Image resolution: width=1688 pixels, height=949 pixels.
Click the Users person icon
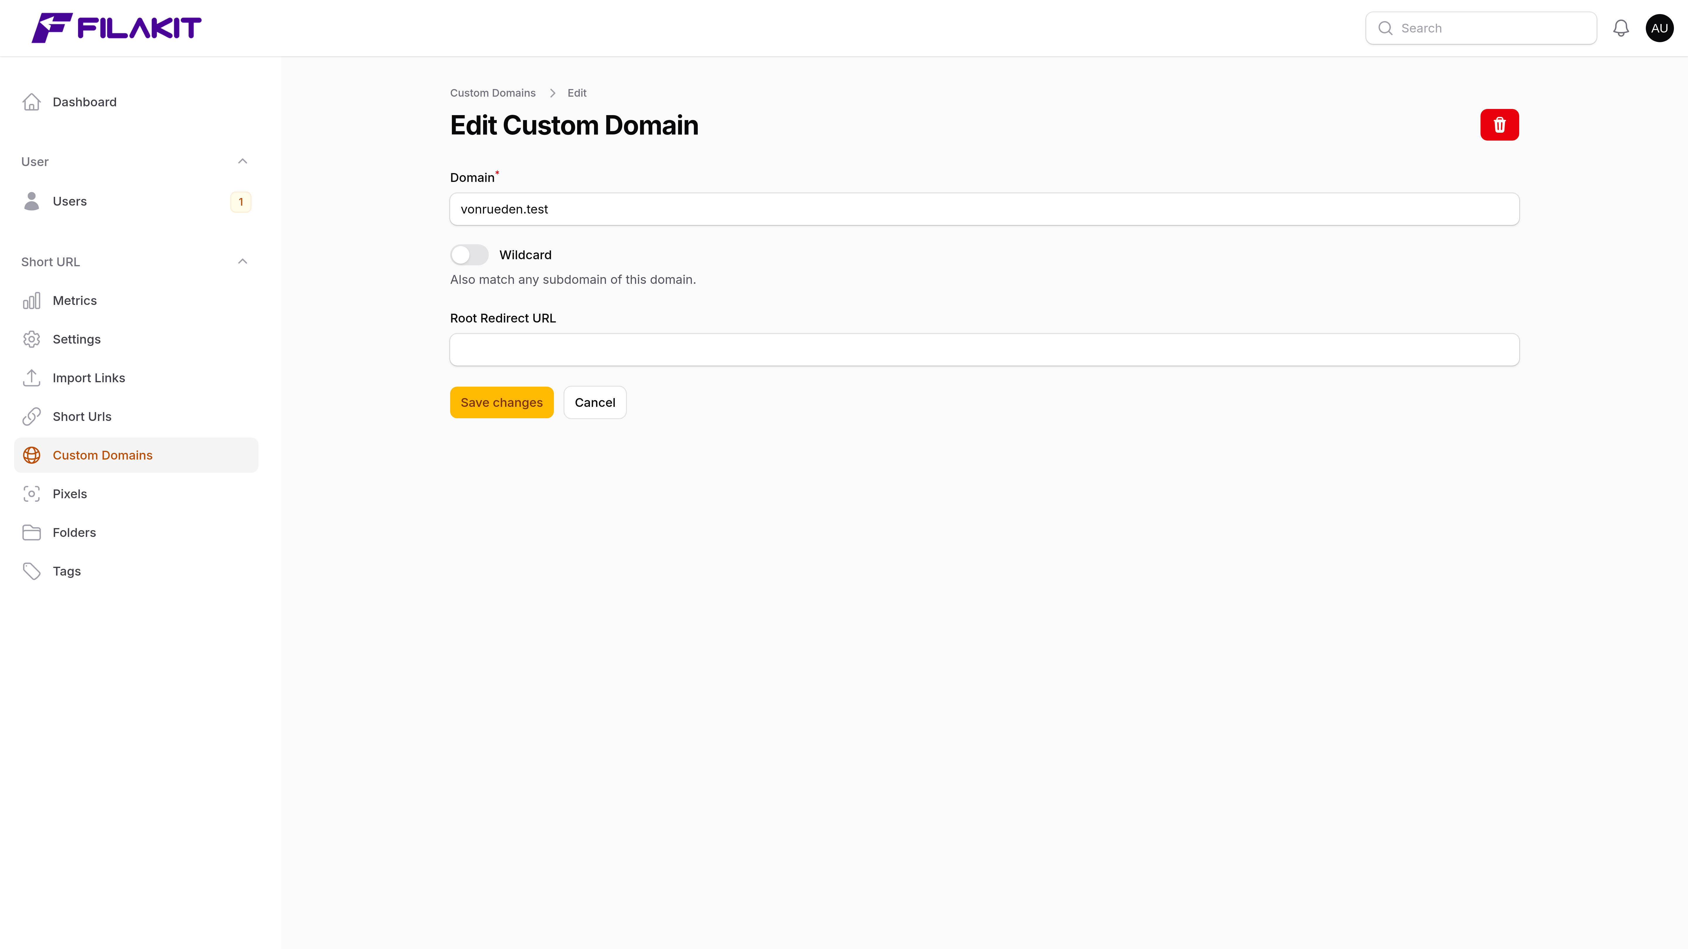coord(31,201)
